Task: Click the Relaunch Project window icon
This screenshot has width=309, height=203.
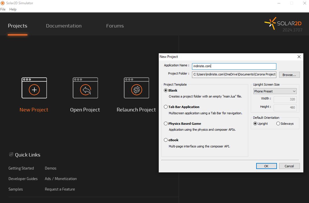Action: pos(136,88)
